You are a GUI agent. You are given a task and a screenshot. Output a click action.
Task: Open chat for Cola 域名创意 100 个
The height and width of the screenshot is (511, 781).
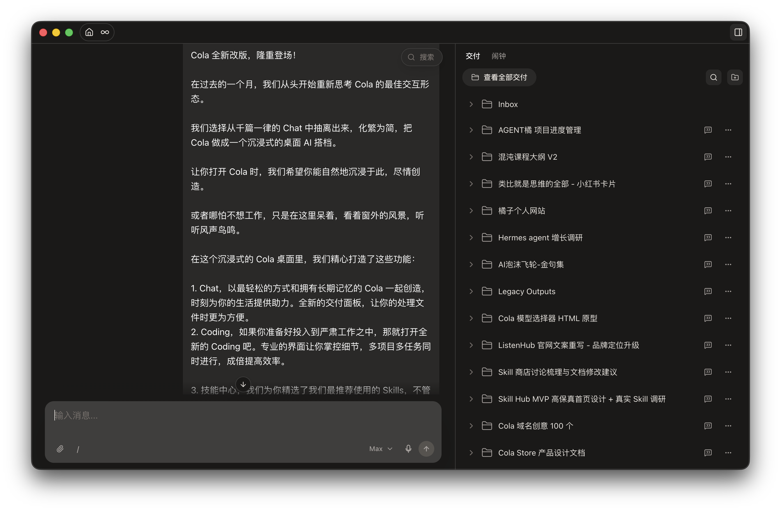click(x=708, y=426)
